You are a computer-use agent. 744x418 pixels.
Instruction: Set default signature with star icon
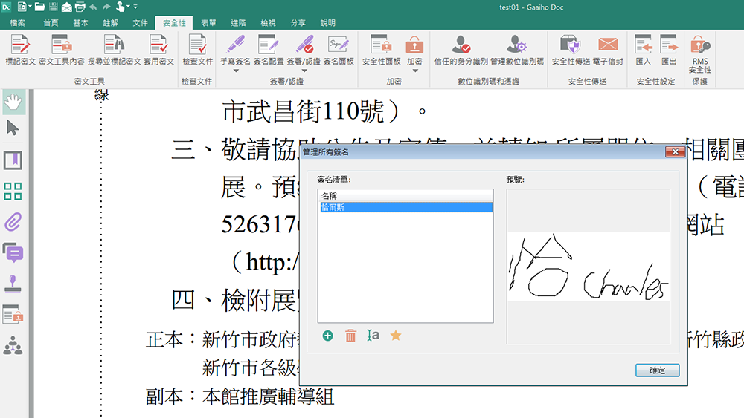(396, 336)
